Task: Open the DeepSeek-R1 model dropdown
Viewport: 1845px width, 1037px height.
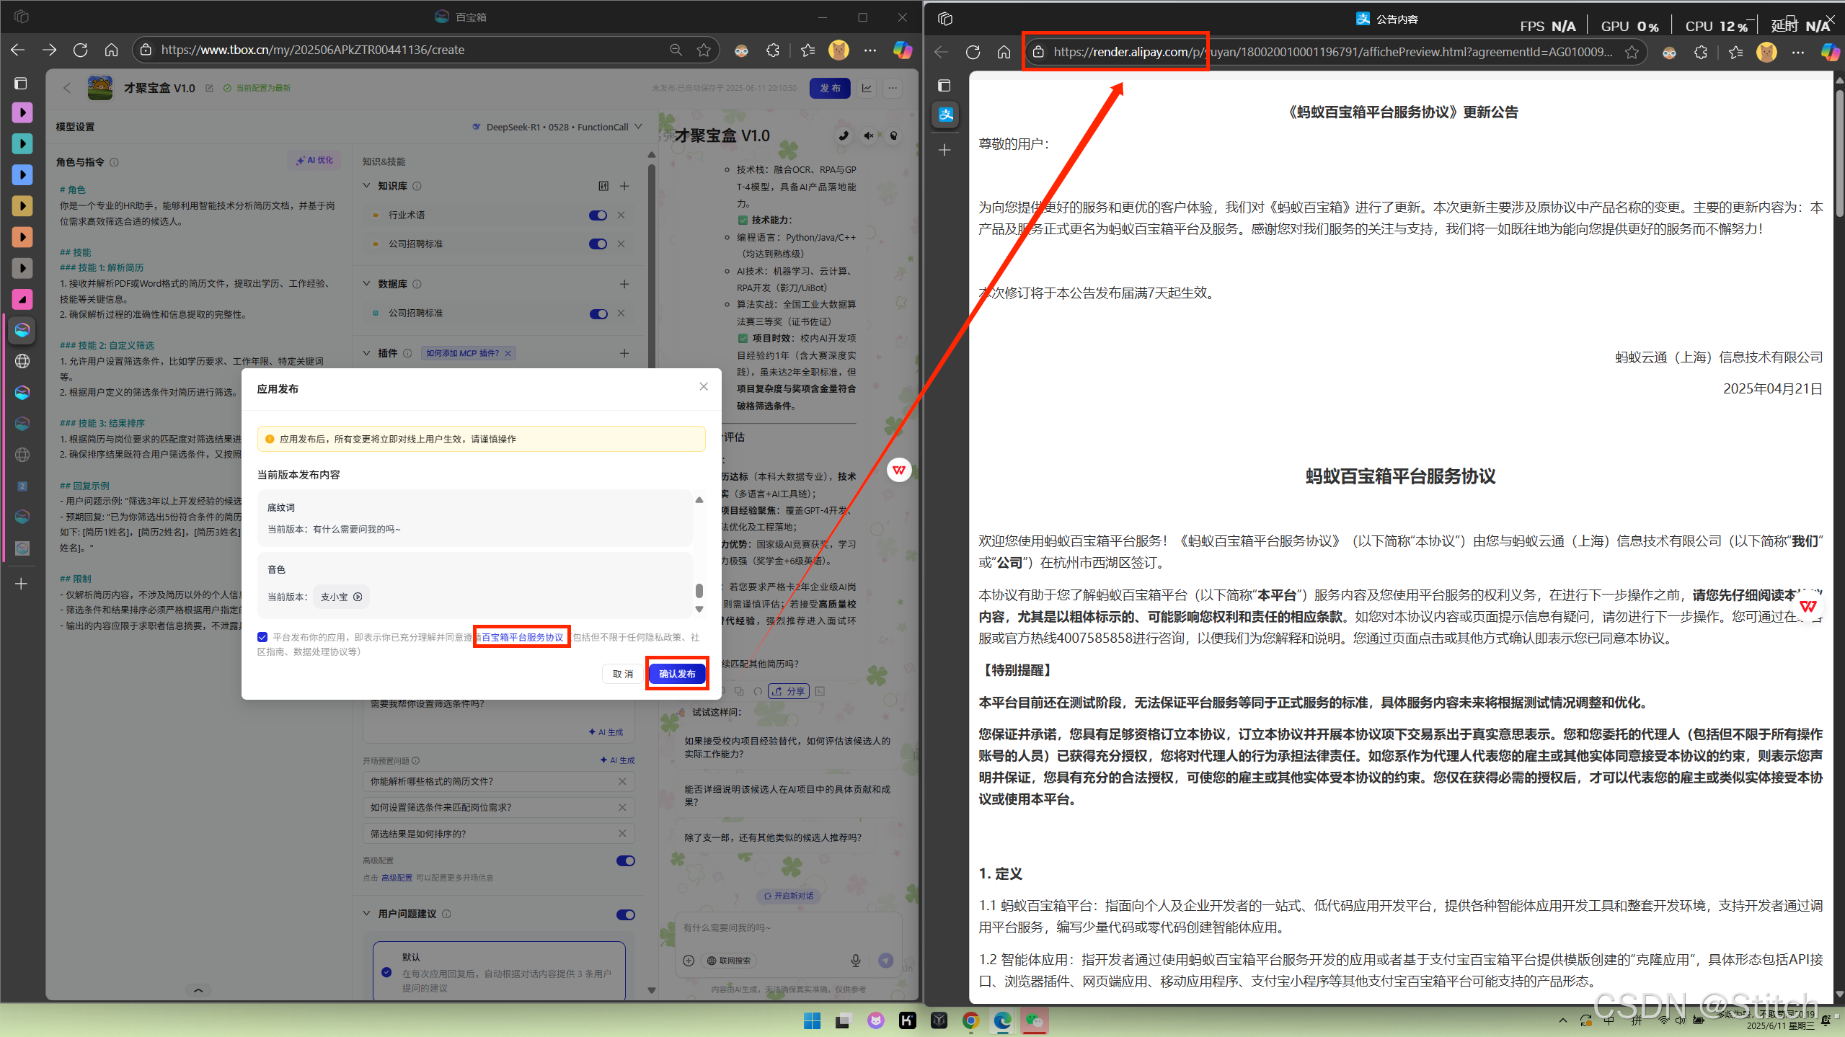Action: (x=557, y=127)
